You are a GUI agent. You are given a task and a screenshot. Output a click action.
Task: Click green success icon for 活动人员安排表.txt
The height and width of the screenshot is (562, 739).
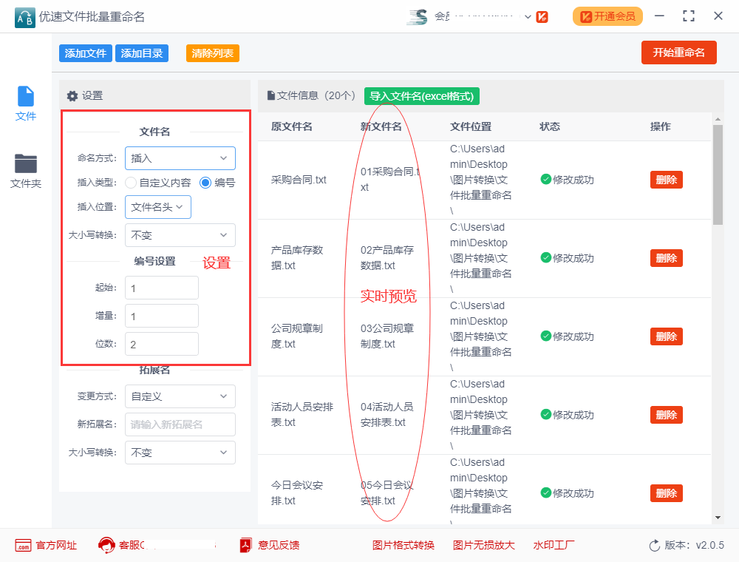point(546,414)
